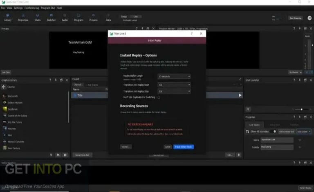Screen dimensions: 314x192
Task: Click the Edit button in Project panel
Action: (230, 155)
